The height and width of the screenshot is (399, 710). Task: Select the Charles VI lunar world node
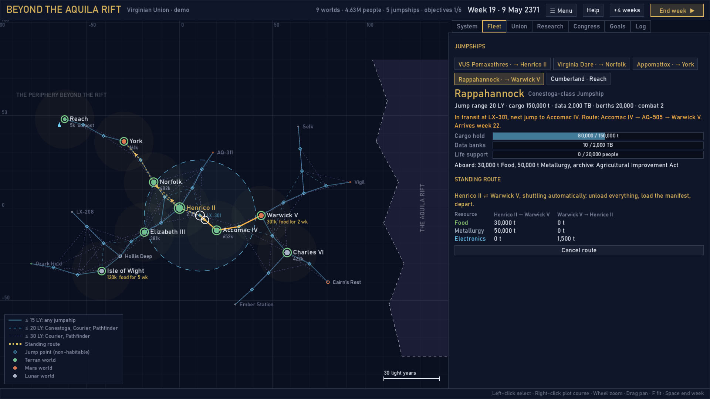point(287,252)
